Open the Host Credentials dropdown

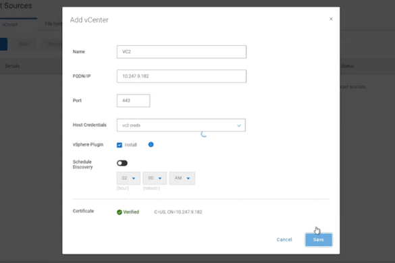181,125
